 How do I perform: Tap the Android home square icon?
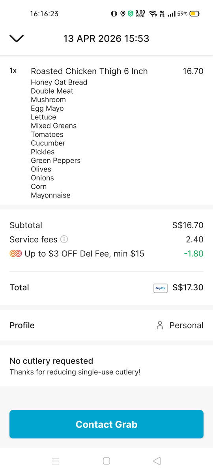coord(106,461)
